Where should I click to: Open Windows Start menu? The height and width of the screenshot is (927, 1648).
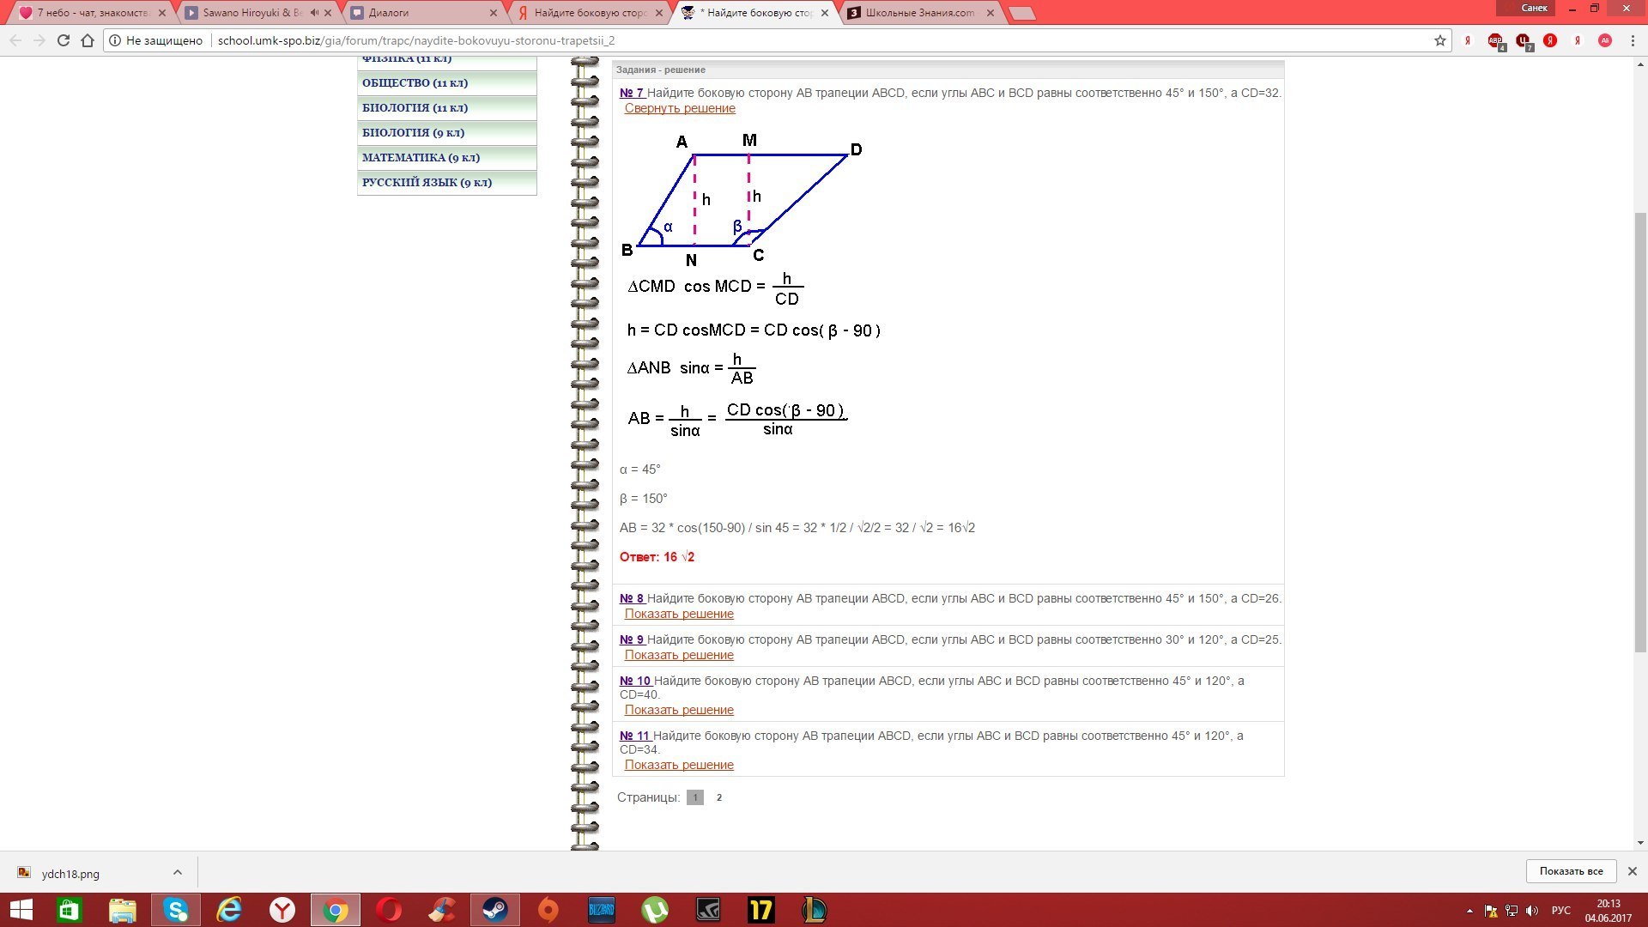point(21,910)
